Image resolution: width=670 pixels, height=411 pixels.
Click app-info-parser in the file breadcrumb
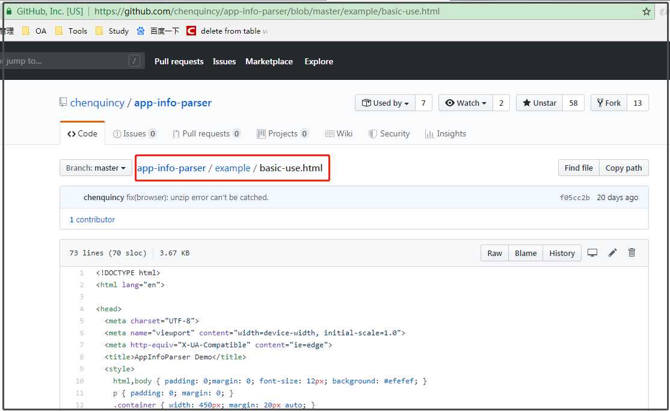coord(171,168)
